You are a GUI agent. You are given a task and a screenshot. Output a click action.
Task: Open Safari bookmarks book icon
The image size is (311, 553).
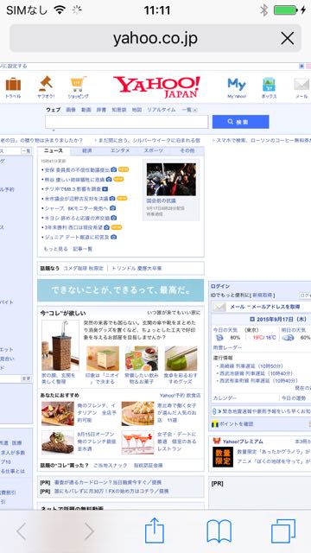(219, 531)
